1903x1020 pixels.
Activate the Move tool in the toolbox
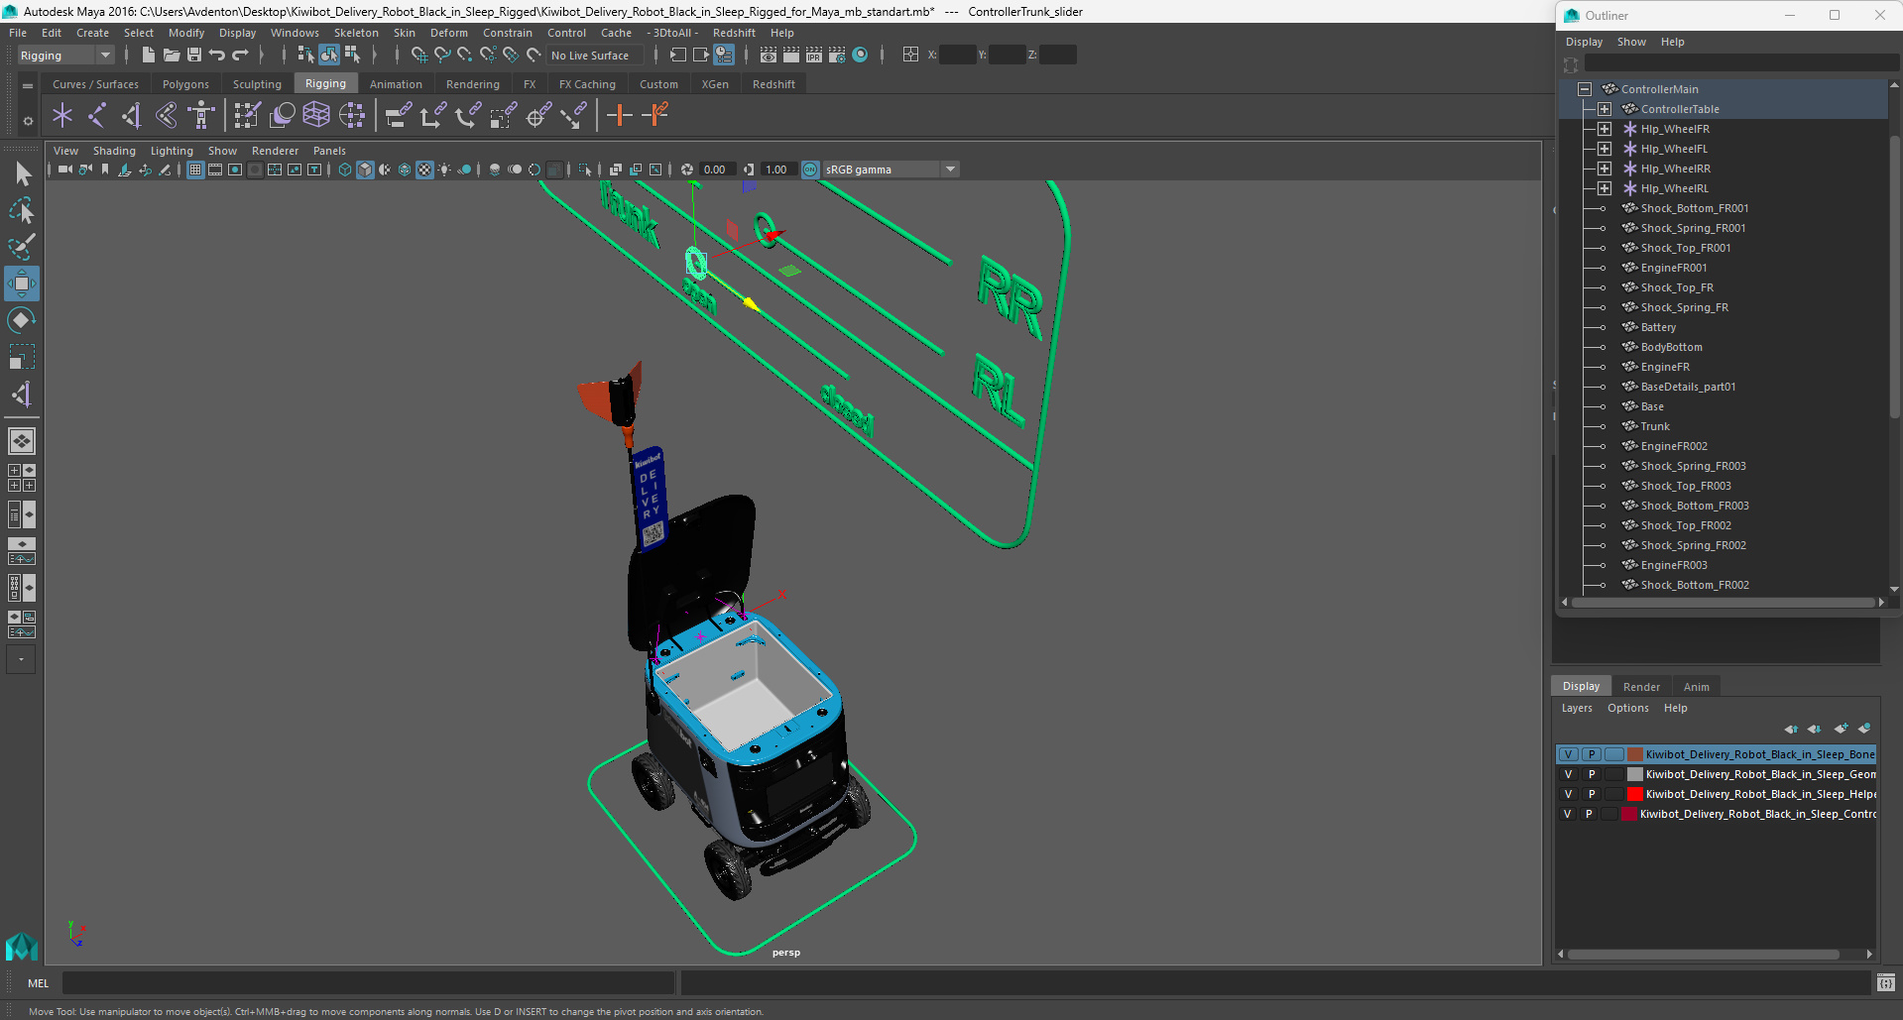tap(22, 283)
